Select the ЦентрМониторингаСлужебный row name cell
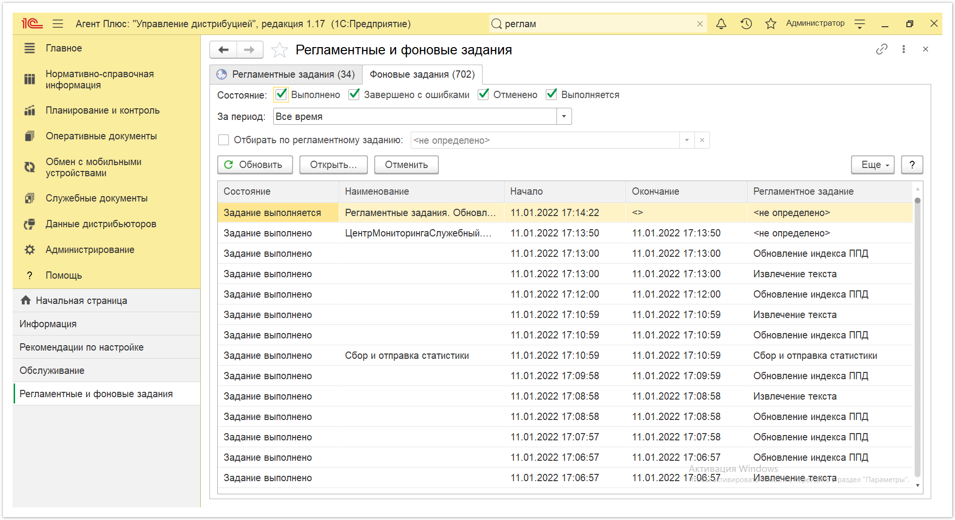 [x=421, y=233]
